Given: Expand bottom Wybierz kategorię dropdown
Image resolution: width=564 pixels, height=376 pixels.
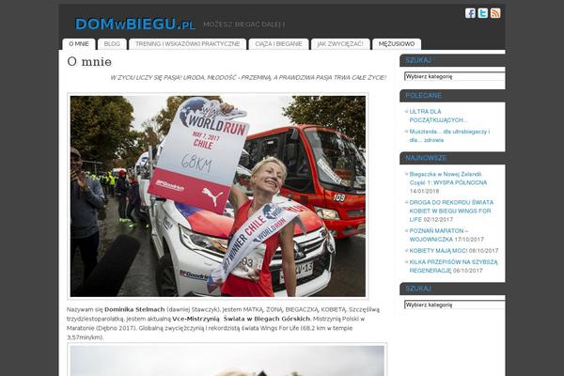Looking at the screenshot, I should point(455,305).
